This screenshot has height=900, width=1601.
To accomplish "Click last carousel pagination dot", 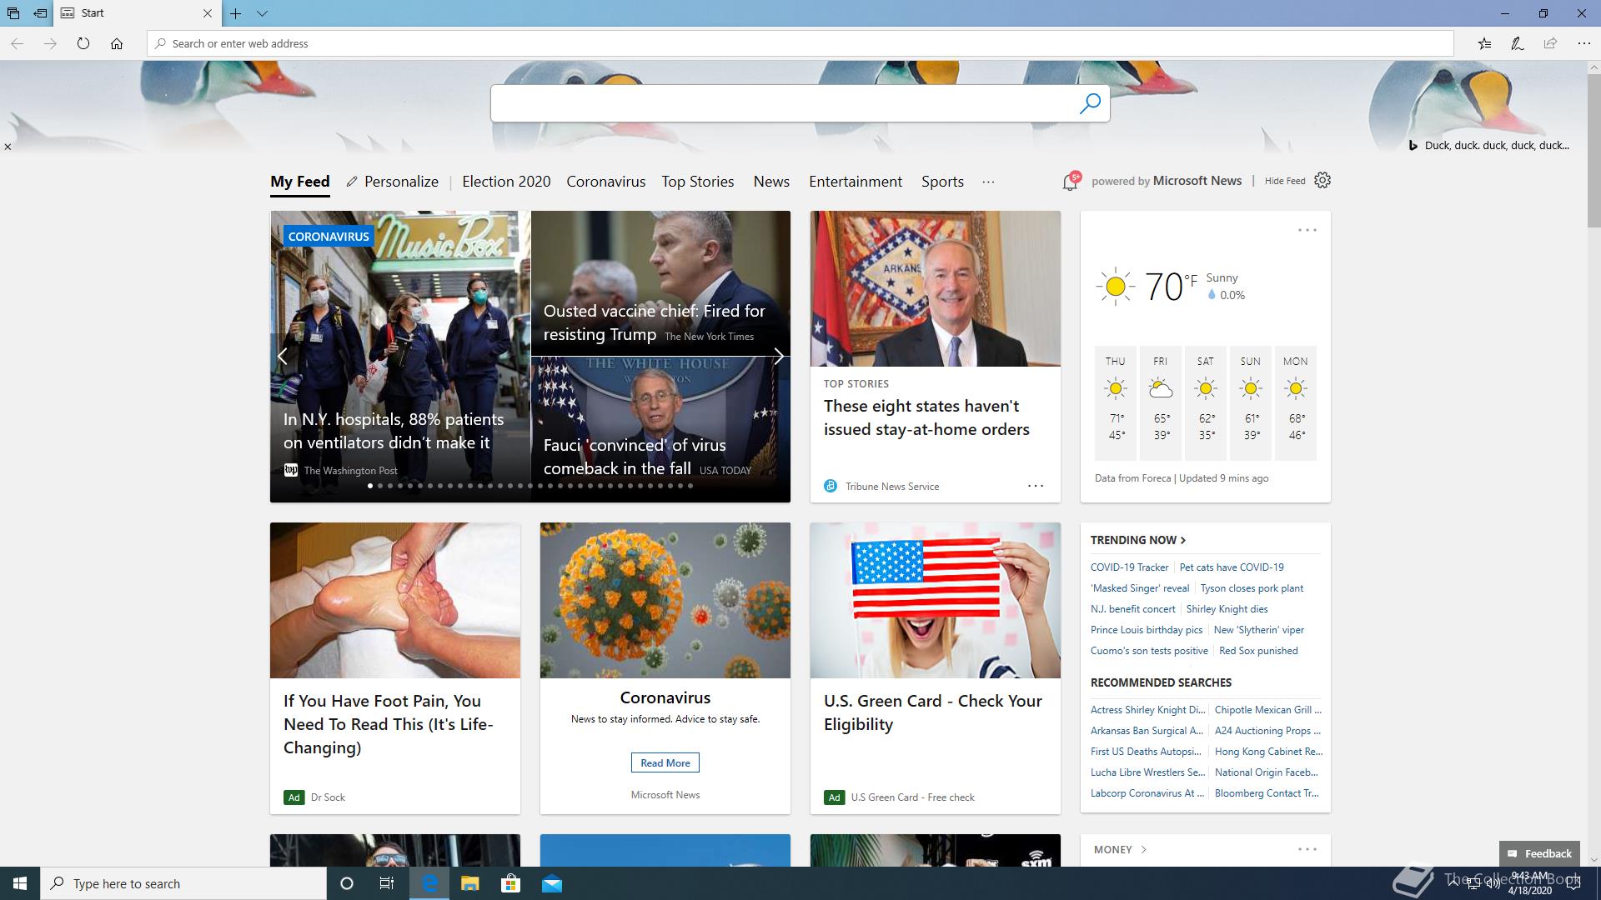I will point(690,486).
